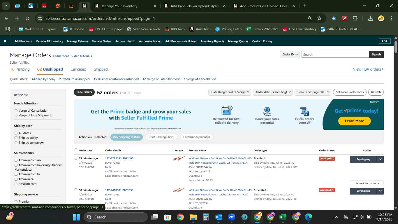Open Microsoft Store from taskbar
The width and height of the screenshot is (398, 224).
[167, 217]
